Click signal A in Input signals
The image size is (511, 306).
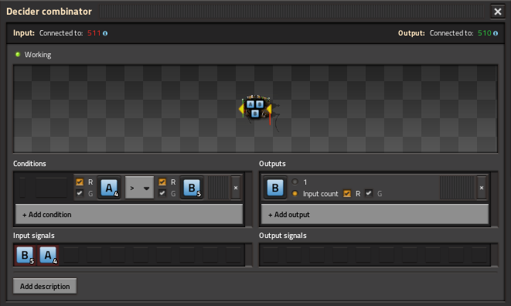point(48,255)
